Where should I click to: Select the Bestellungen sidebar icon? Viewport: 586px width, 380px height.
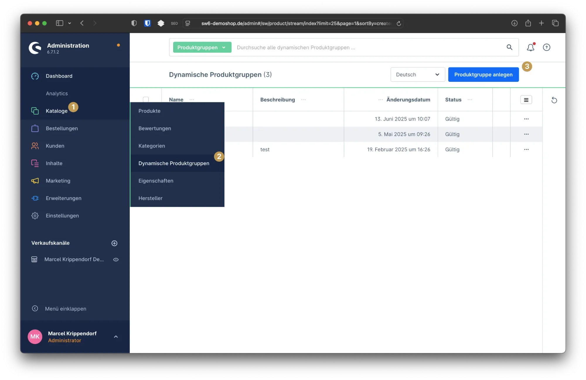(35, 128)
